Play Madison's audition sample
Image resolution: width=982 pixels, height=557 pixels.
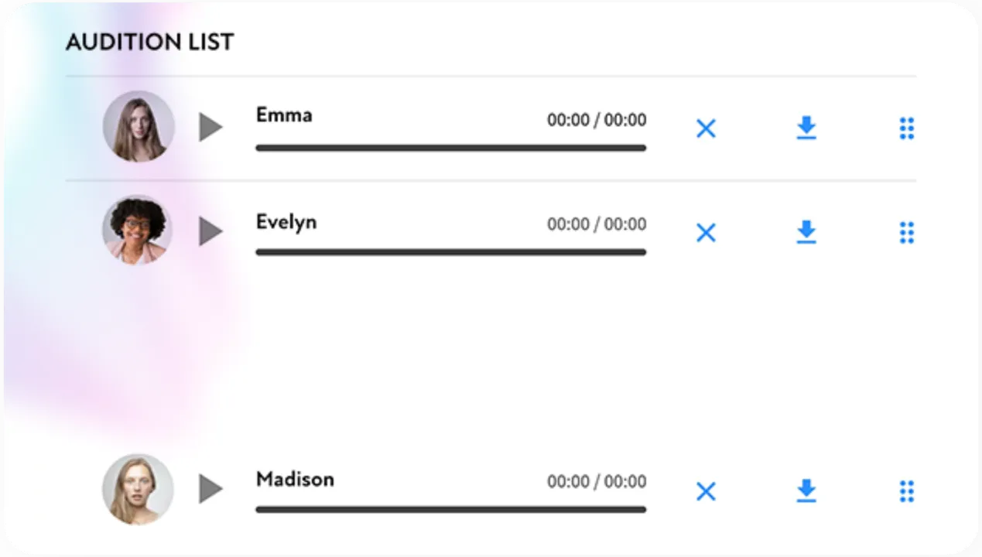pyautogui.click(x=210, y=489)
